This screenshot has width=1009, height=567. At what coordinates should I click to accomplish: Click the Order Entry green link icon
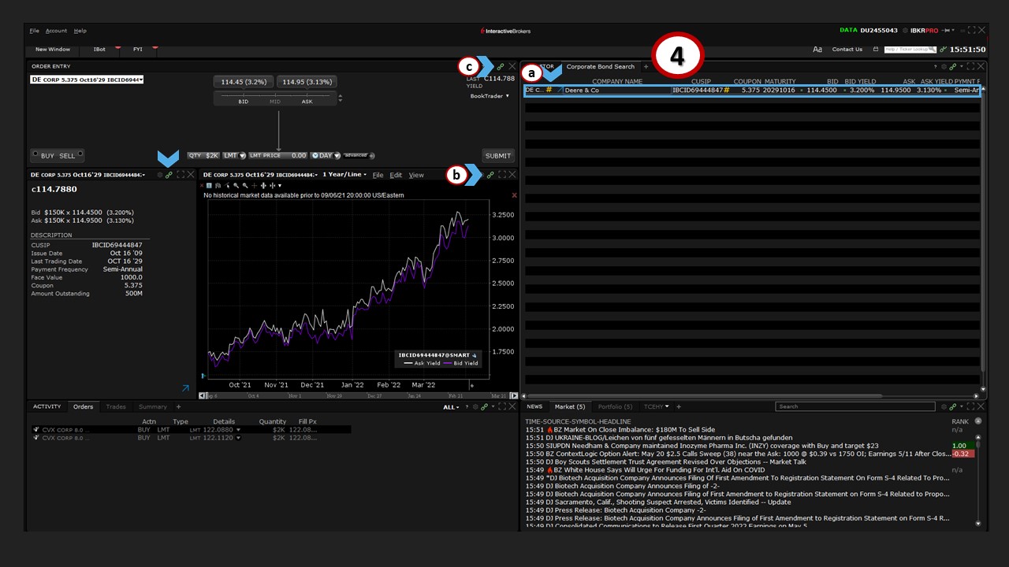point(500,67)
